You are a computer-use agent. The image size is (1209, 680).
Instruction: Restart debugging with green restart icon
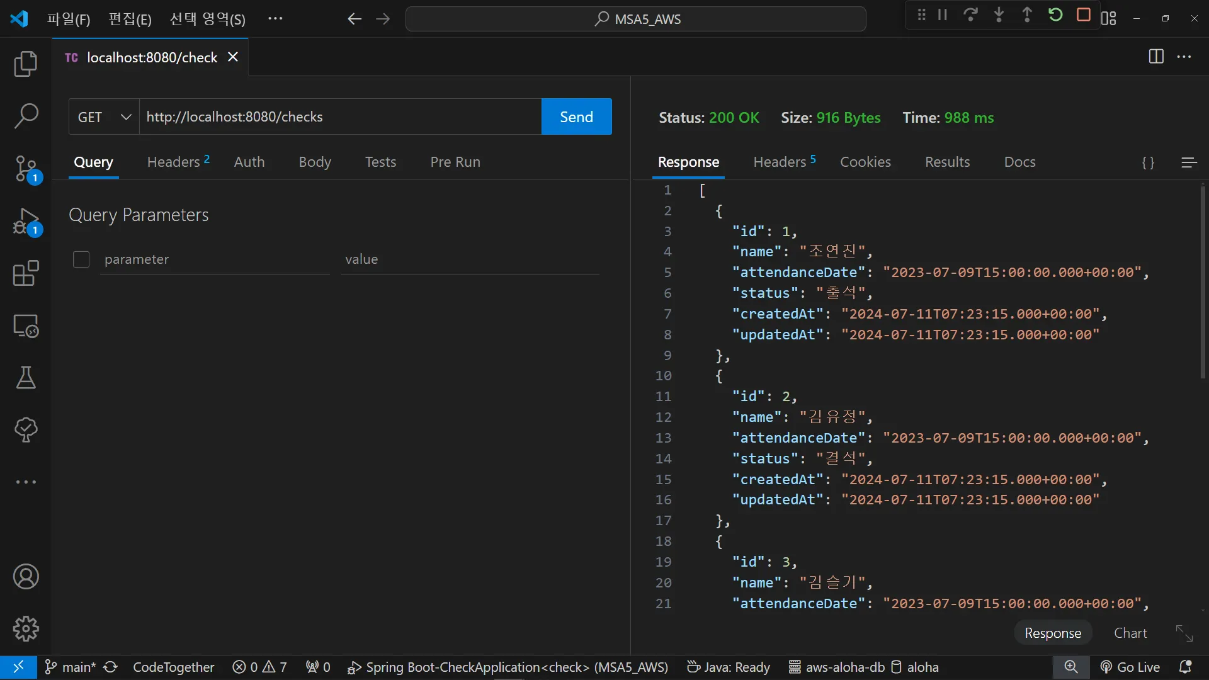[1055, 15]
